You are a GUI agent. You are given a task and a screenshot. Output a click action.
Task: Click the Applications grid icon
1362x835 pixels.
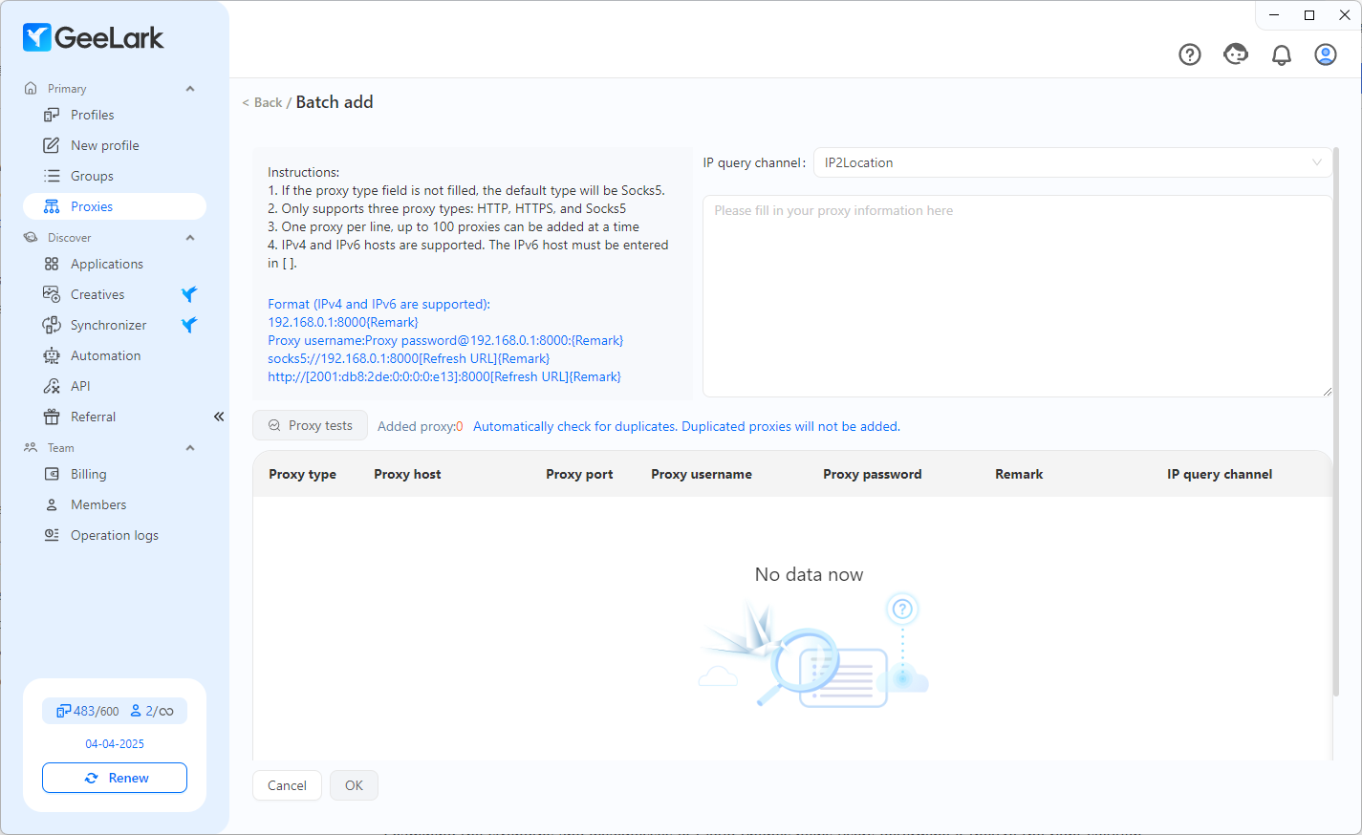coord(52,264)
